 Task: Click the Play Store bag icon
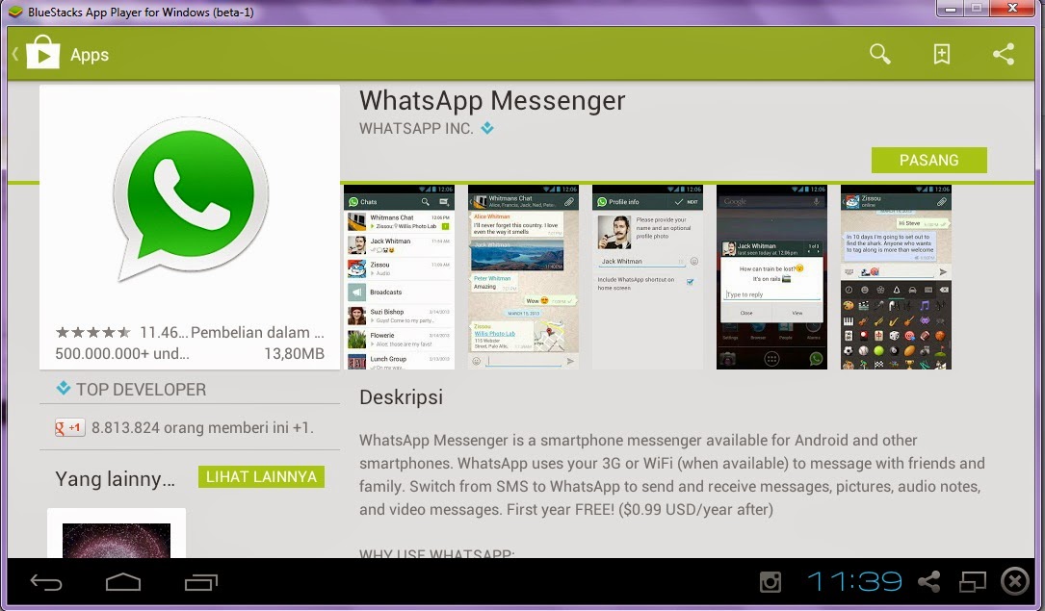coord(42,53)
